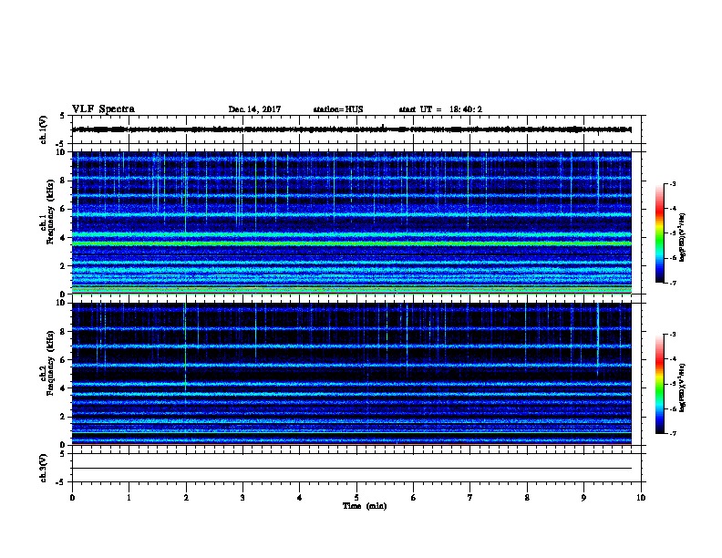Click time axis tick label "7"
Viewport: 722px width, 558px height.
tap(470, 497)
